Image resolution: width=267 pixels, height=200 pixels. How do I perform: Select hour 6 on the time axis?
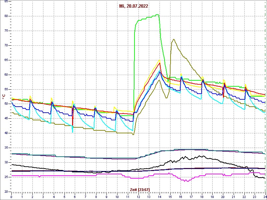coord(75,197)
